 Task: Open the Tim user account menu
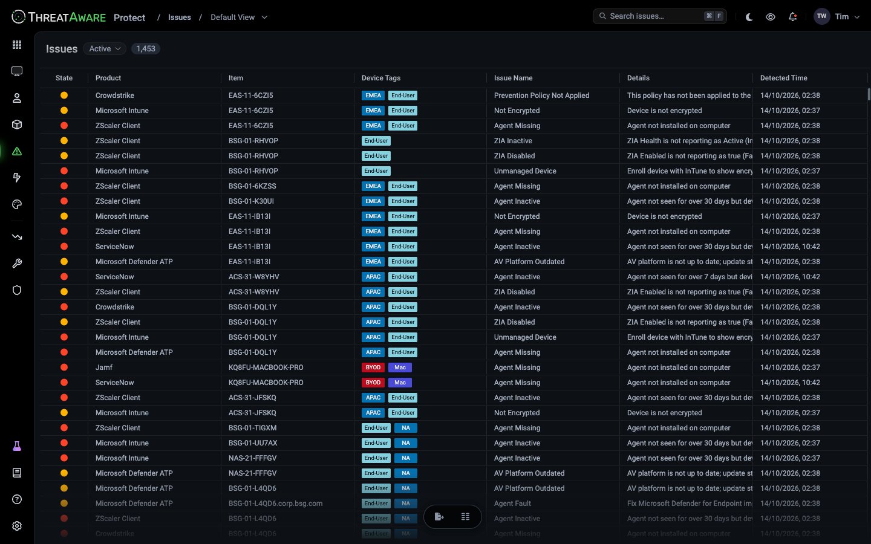pyautogui.click(x=837, y=17)
